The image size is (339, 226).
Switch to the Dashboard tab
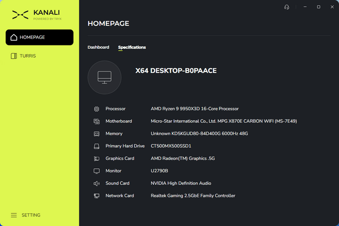click(x=99, y=47)
